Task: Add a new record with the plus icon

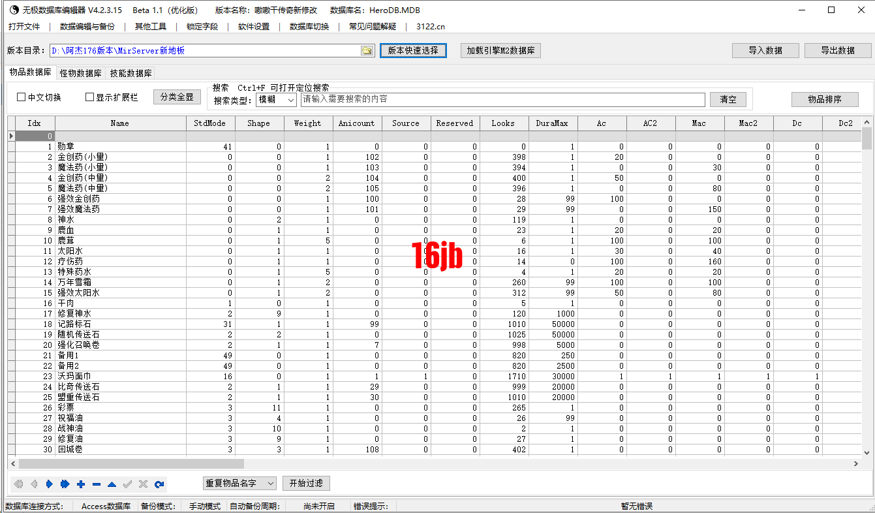Action: tap(80, 484)
